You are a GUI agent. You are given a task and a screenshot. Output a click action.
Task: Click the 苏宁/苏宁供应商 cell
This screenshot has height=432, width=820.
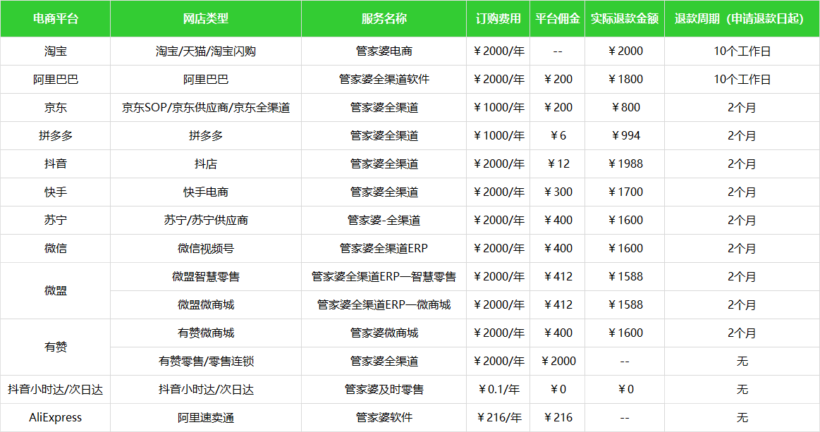[206, 221]
